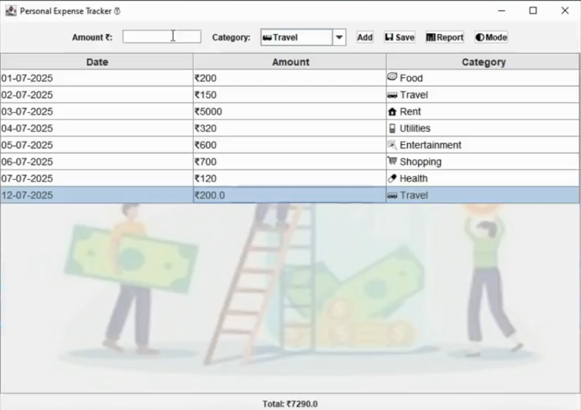The image size is (581, 410).
Task: Select date cell 05-07-2025
Action: pyautogui.click(x=97, y=145)
